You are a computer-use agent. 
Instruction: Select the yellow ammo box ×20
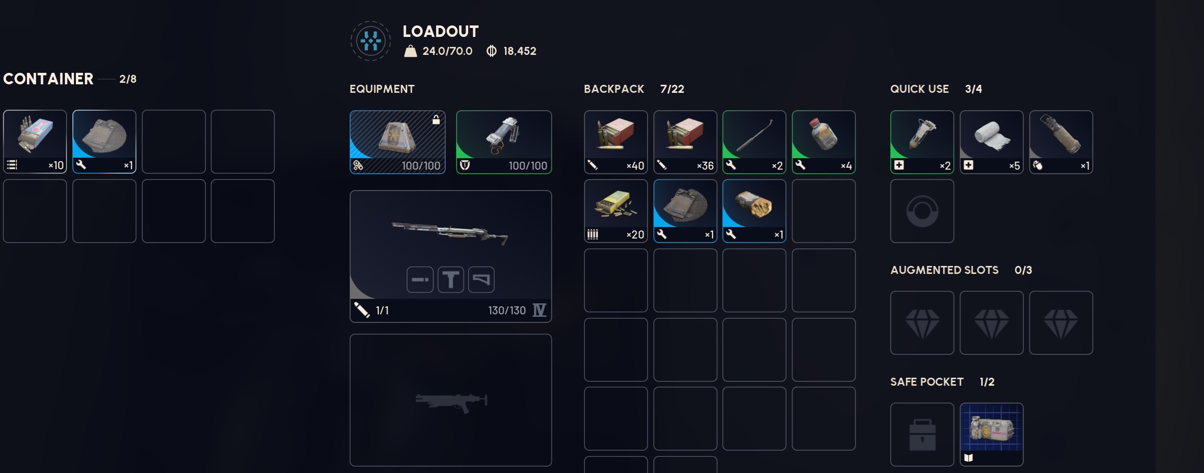tap(615, 211)
